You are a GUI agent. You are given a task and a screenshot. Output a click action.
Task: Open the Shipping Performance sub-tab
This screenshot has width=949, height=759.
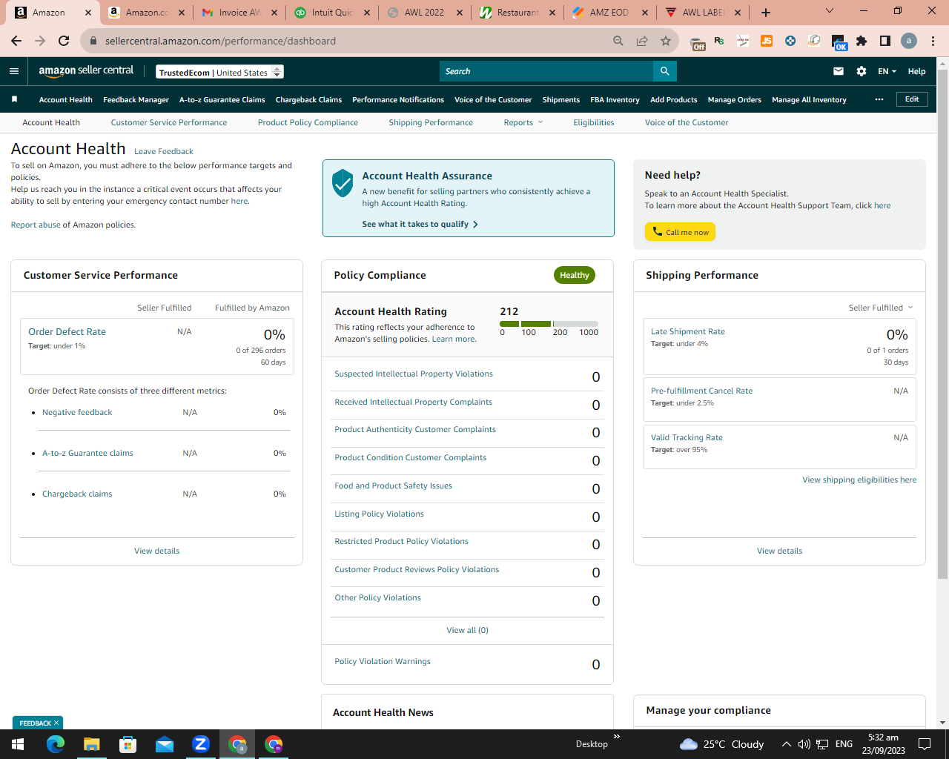pyautogui.click(x=431, y=122)
